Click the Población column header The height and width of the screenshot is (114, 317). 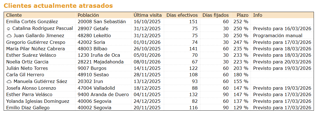pos(88,15)
